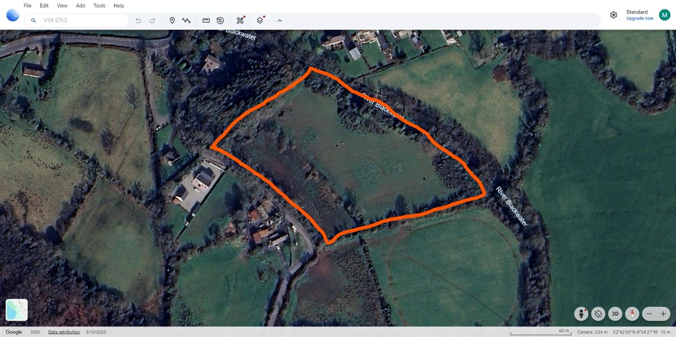Viewport: 676px width, 337px height.
Task: Add a placemark with the pin icon
Action: coord(172,20)
